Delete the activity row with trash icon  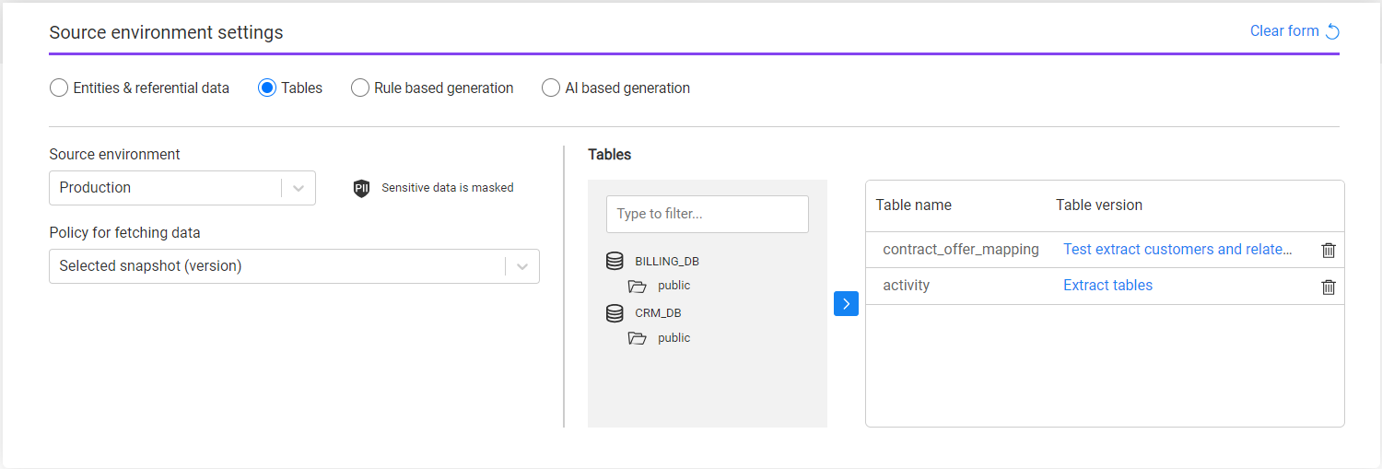[x=1329, y=287]
